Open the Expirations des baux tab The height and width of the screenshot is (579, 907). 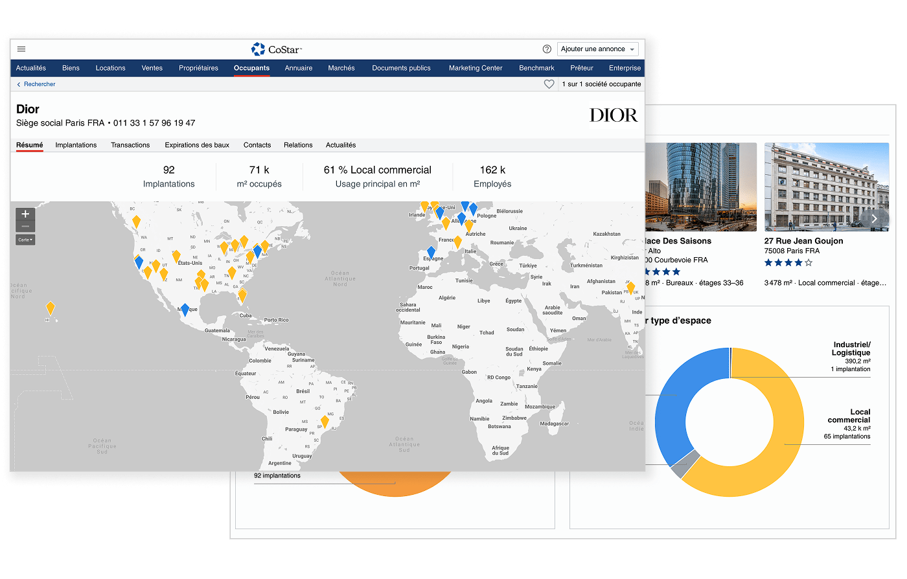[197, 145]
